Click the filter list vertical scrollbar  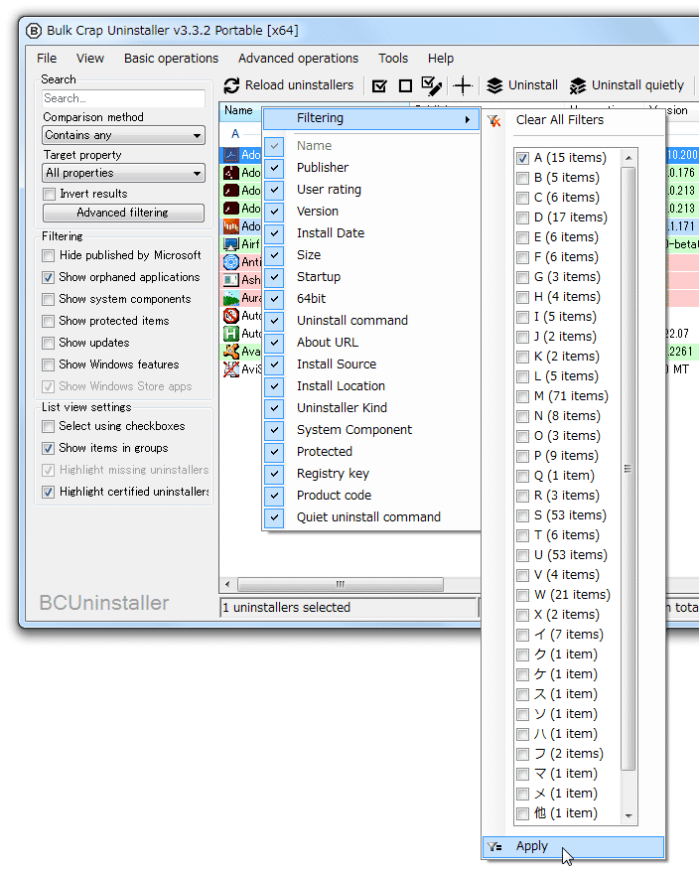(628, 469)
